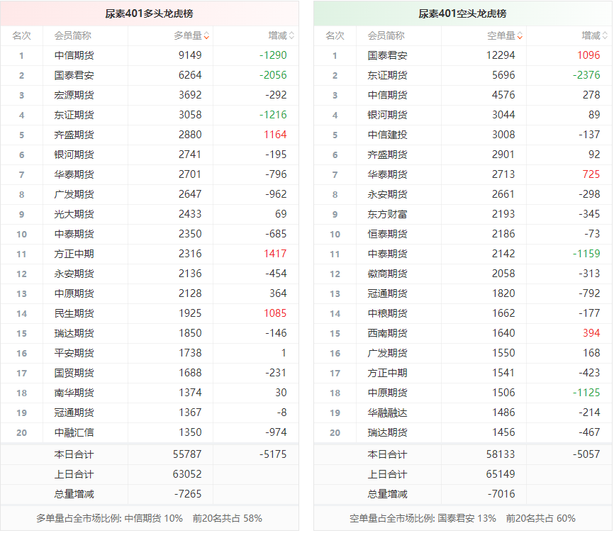The width and height of the screenshot is (614, 533).
Task: Select 中泰期货 in long ranking row 10
Action: tap(74, 234)
